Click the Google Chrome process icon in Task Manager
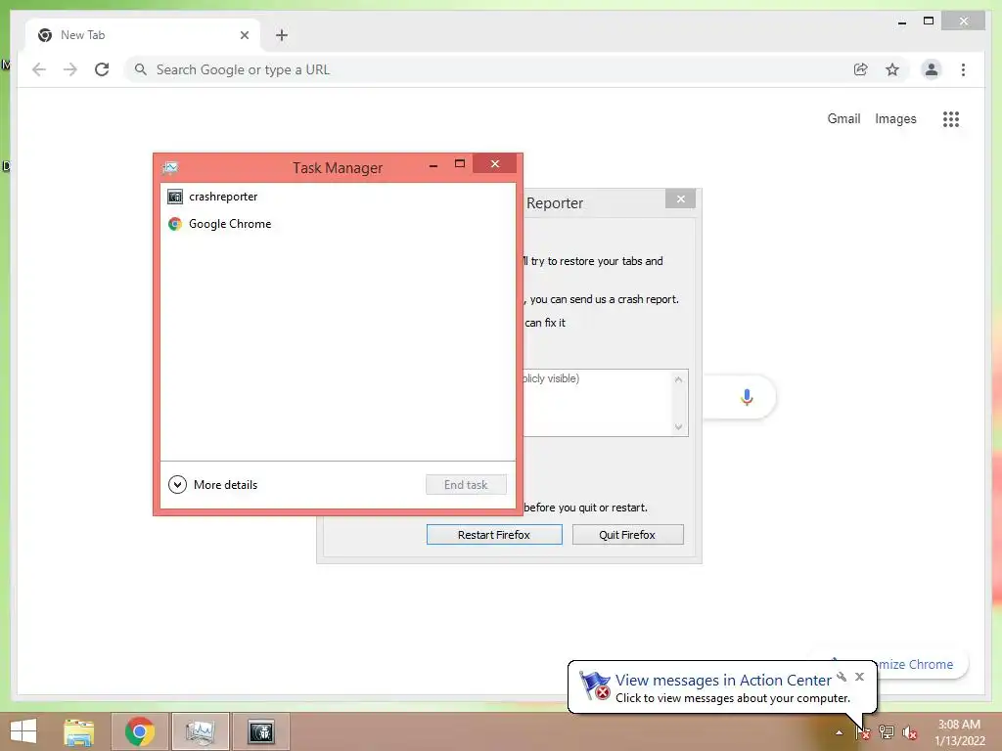This screenshot has width=1002, height=751. click(x=174, y=224)
